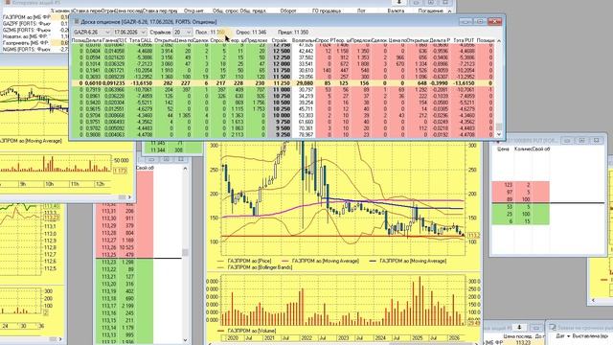The height and width of the screenshot is (345, 613).
Task: Click ask price 113,25 in order book
Action: 108,255
